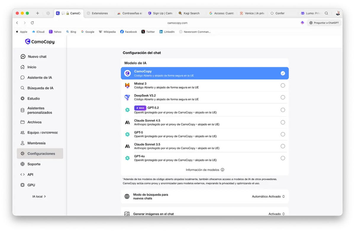Screen dimensions: 355x232
Task: Open Archivos folder icon in sidebar
Action: (x=22, y=122)
